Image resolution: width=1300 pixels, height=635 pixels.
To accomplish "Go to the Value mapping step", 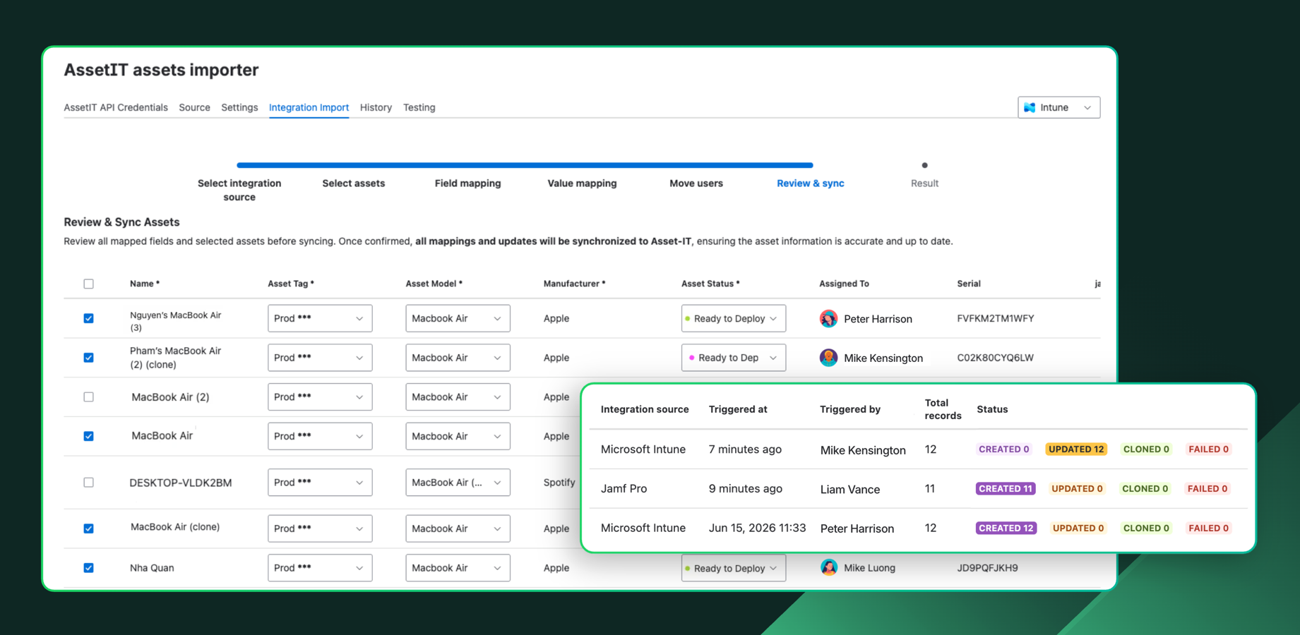I will [x=582, y=183].
